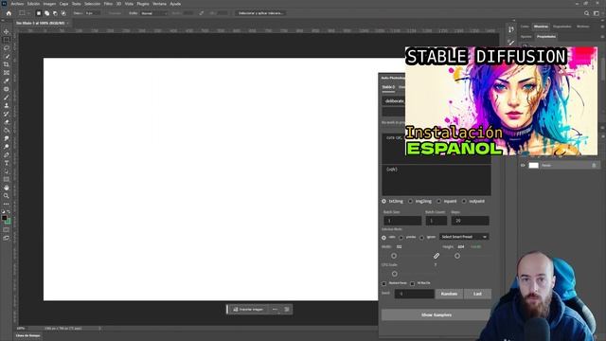Open the Edit Toolbar three-dots menu
The width and height of the screenshot is (606, 341).
click(x=7, y=204)
